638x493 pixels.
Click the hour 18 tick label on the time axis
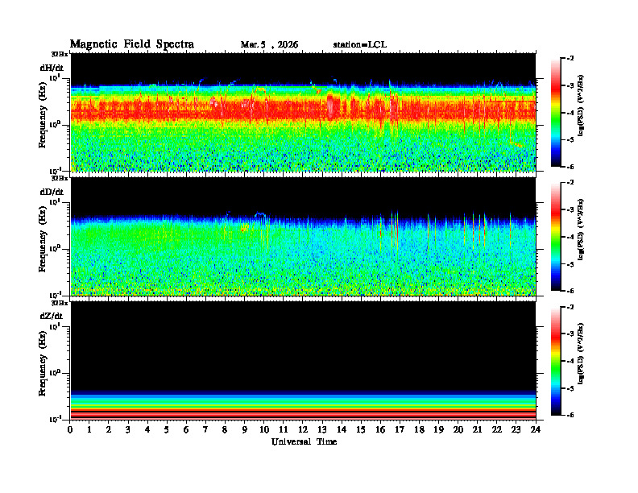click(419, 429)
